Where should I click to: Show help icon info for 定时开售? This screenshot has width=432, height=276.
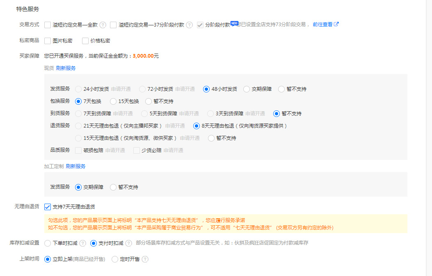click(x=145, y=259)
